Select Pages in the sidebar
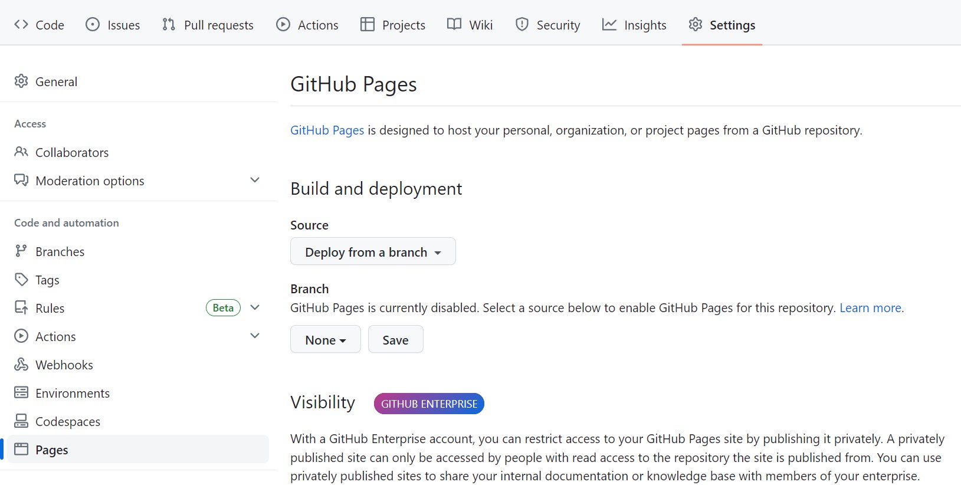Viewport: 961px width, 485px height. point(138,450)
